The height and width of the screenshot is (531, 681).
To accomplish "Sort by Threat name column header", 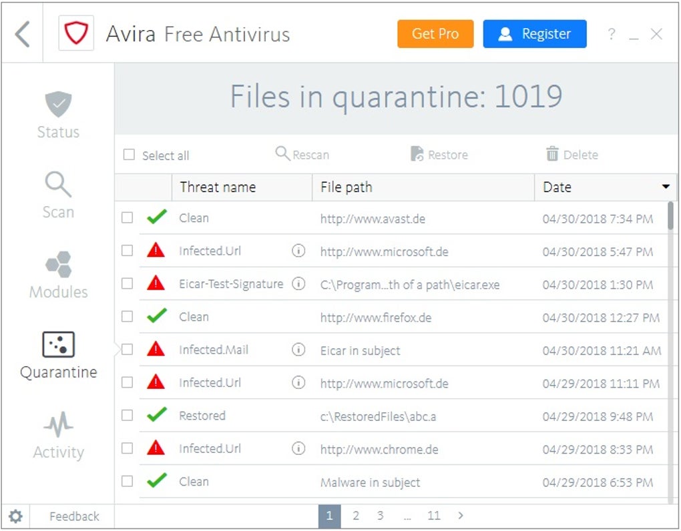I will click(x=242, y=187).
